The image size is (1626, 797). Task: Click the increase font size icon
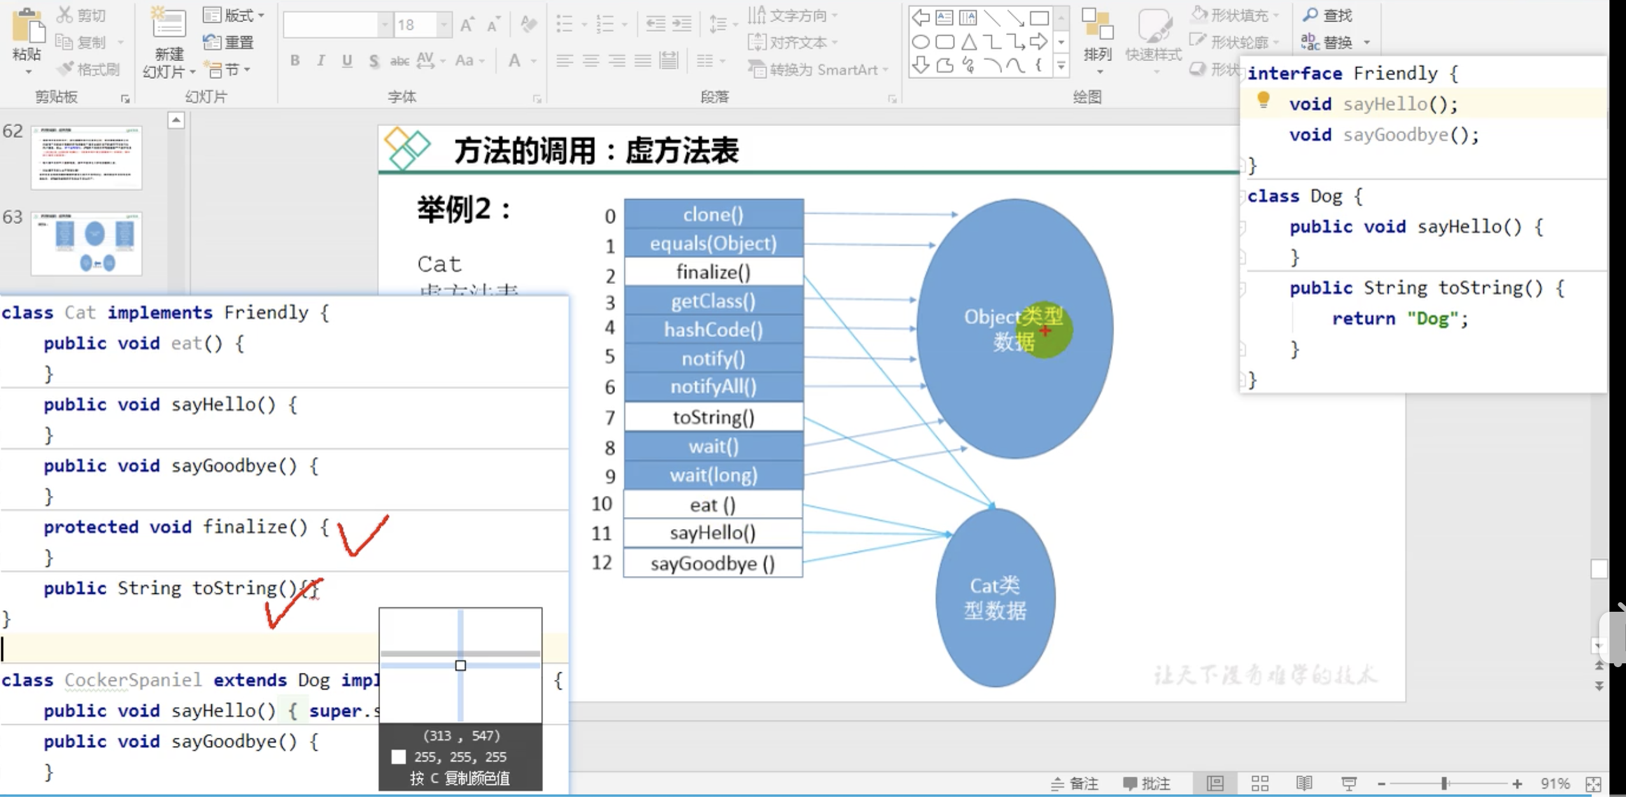(x=467, y=25)
